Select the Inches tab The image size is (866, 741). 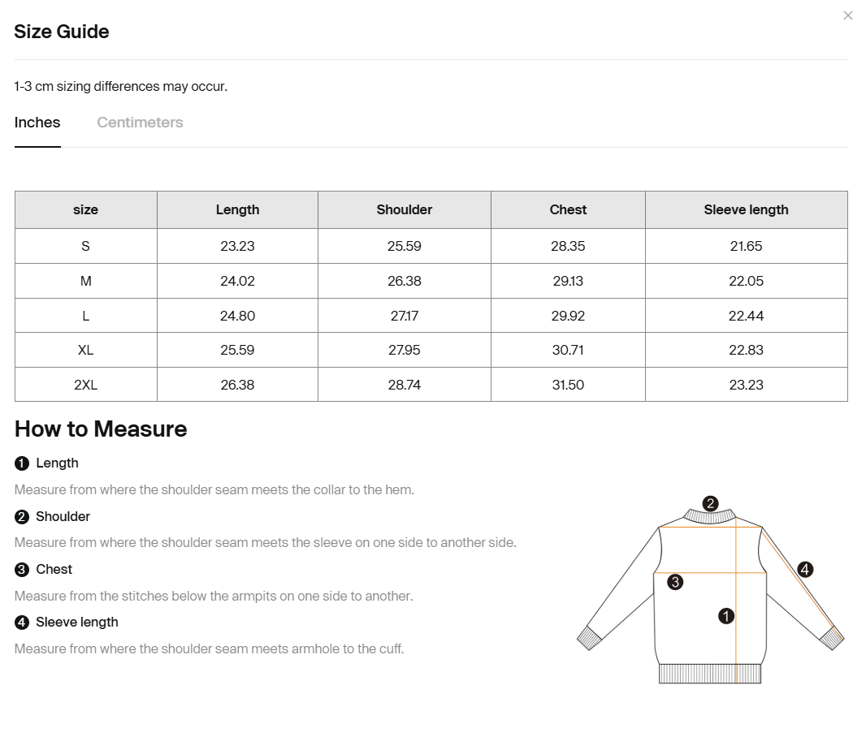click(37, 123)
